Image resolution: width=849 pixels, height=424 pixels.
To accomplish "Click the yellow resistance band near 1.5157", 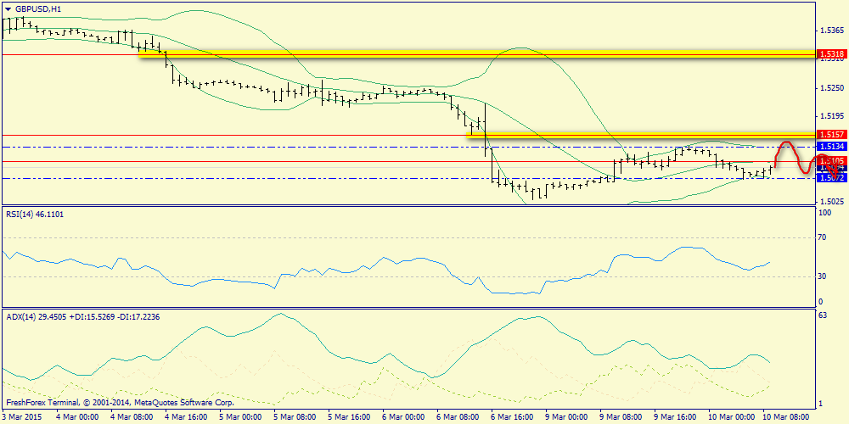I will coord(640,135).
